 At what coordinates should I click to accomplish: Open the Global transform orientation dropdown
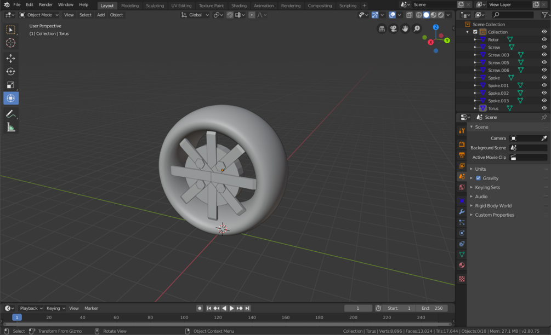[195, 15]
